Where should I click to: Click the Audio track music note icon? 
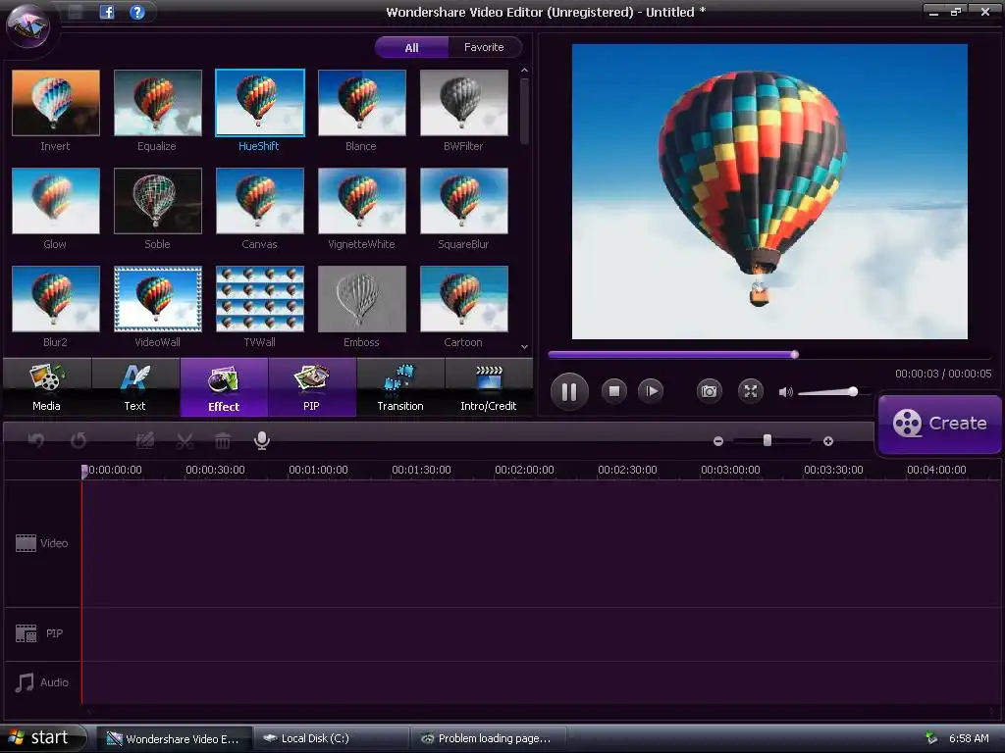(25, 682)
